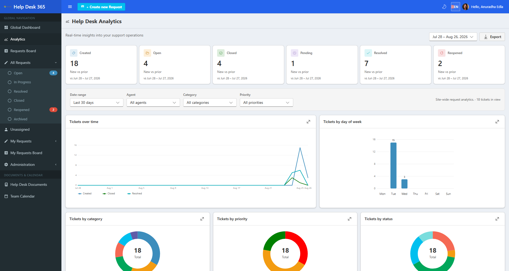This screenshot has width=509, height=271.
Task: Click the Analytics chart icon in sidebar
Action: (6, 39)
